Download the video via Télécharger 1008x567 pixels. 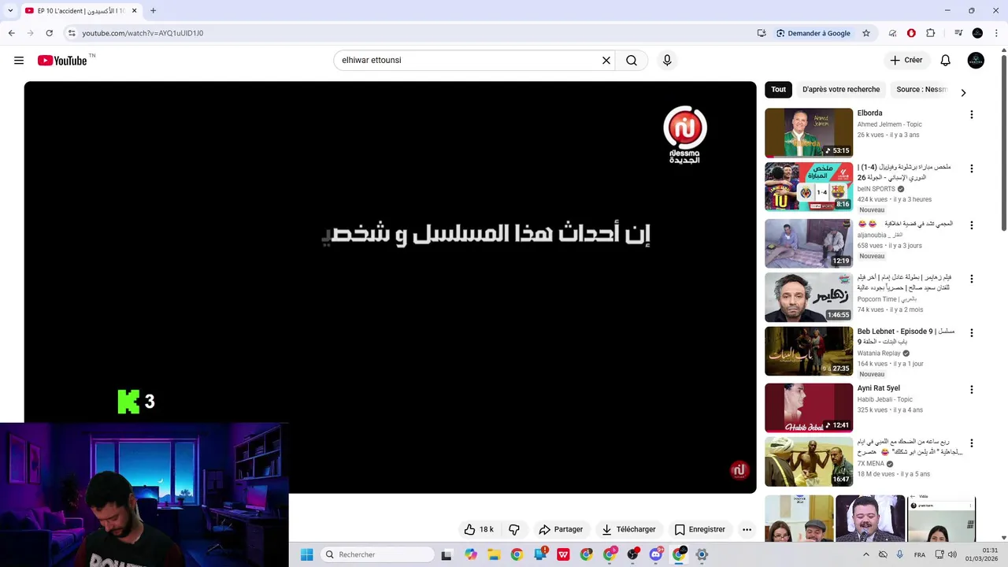[x=628, y=529]
